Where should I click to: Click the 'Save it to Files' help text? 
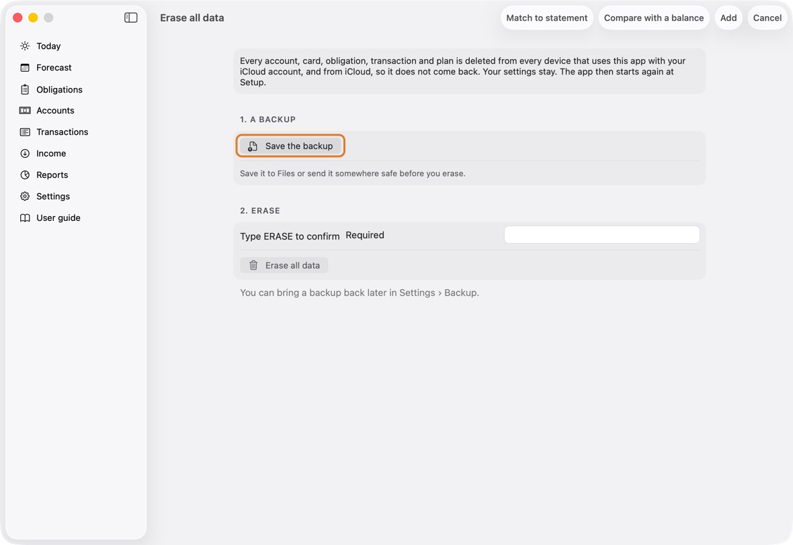point(353,173)
